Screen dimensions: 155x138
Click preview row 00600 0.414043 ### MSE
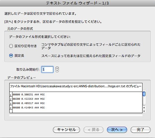tap(29, 108)
